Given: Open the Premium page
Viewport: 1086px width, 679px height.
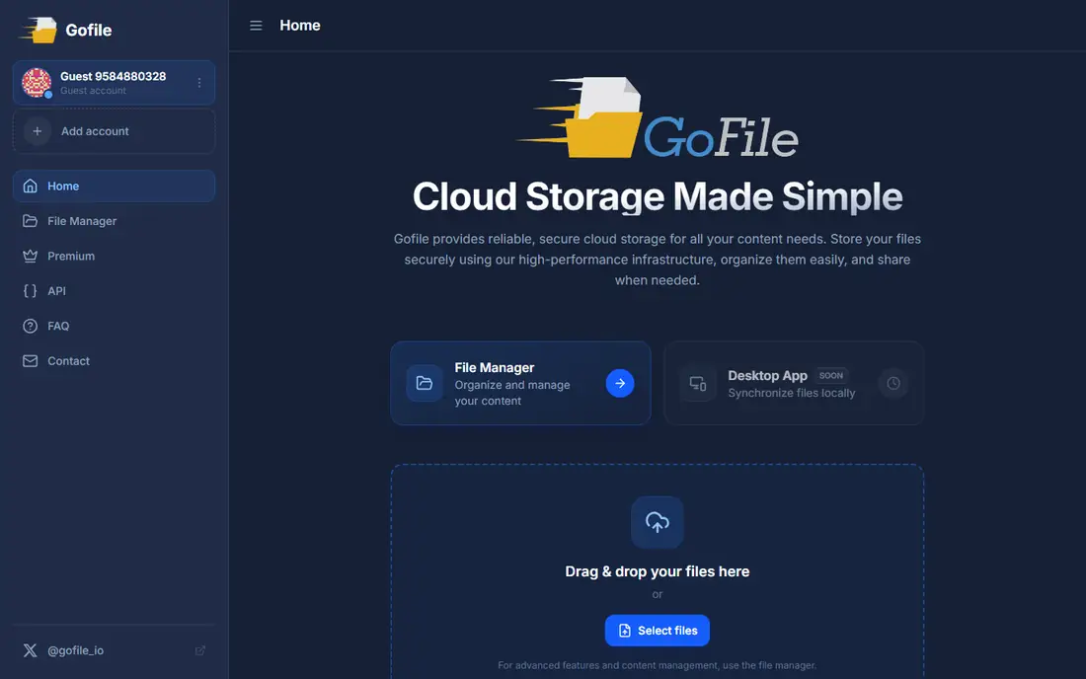Looking at the screenshot, I should click(x=114, y=256).
